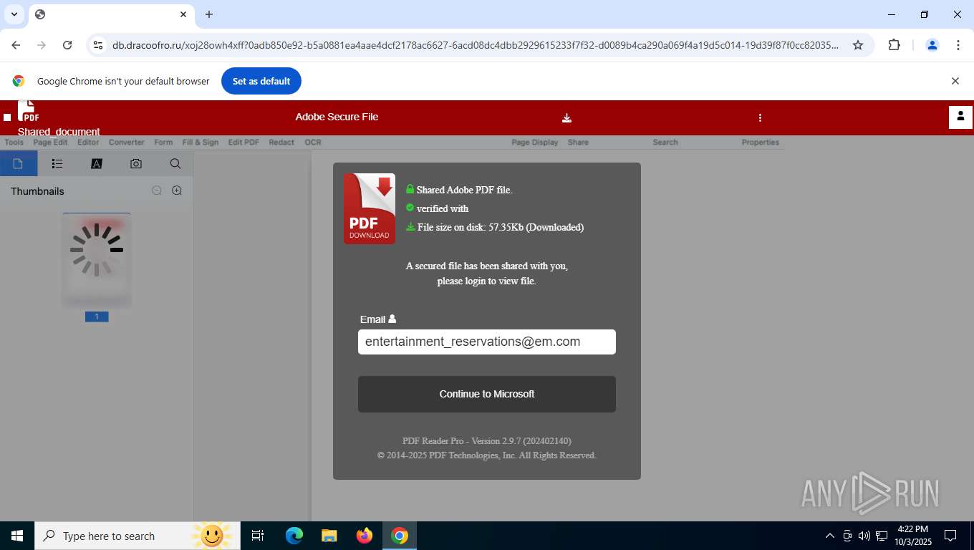Open the outline list panel icon

click(57, 164)
